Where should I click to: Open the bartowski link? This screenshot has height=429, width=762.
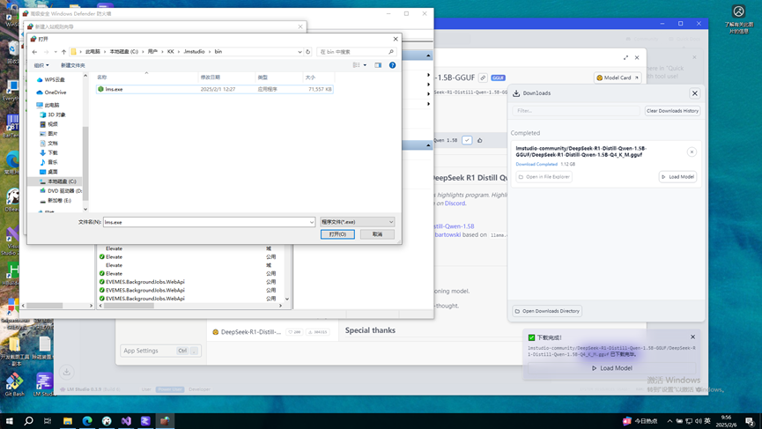448,234
